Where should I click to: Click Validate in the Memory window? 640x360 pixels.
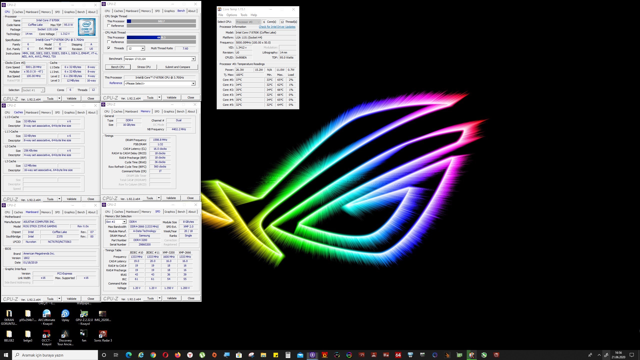tap(171, 198)
